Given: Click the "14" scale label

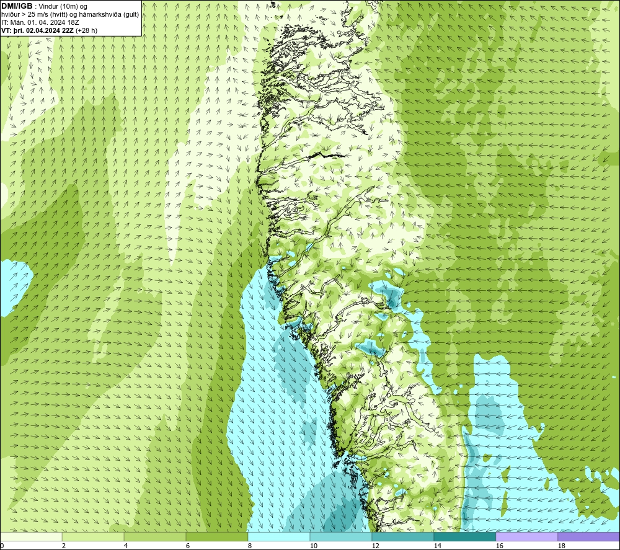Looking at the screenshot, I should tap(437, 546).
